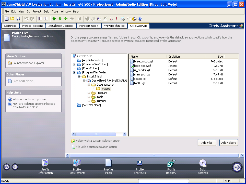The width and height of the screenshot is (246, 184).
Task: Expand the [CommonFilesFolder] tree node
Action: pos(74,64)
